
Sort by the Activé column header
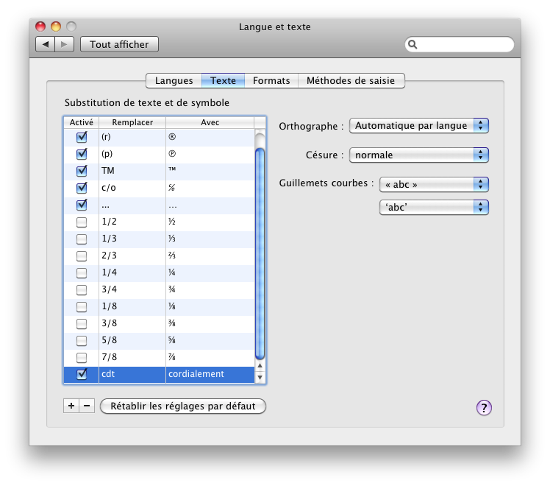pyautogui.click(x=82, y=122)
